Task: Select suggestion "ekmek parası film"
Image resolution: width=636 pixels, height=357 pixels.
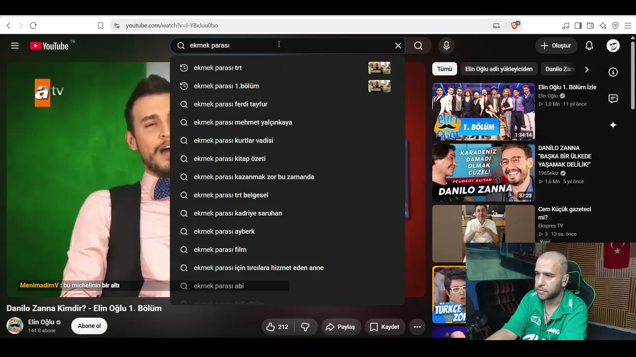Action: pos(287,250)
